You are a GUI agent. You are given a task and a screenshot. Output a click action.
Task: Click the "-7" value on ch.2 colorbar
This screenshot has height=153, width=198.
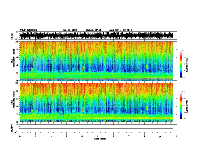point(184,119)
